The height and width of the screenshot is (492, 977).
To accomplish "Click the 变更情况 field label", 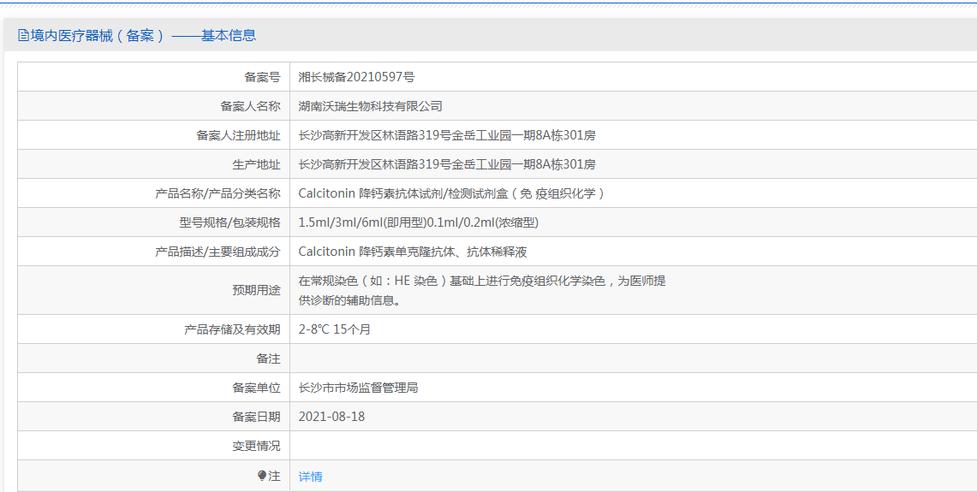I will point(256,446).
